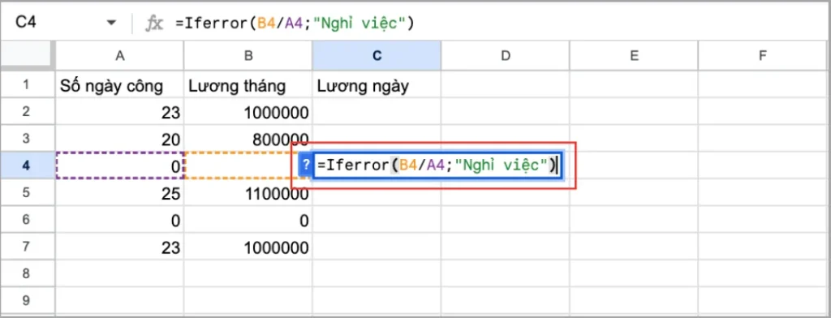
Task: Click cell A4 with purple dashed border
Action: pyautogui.click(x=120, y=165)
